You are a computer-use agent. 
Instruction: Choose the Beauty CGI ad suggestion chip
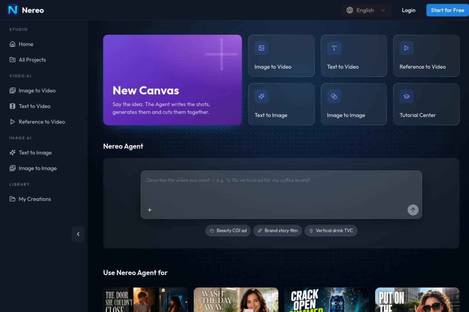click(x=228, y=230)
